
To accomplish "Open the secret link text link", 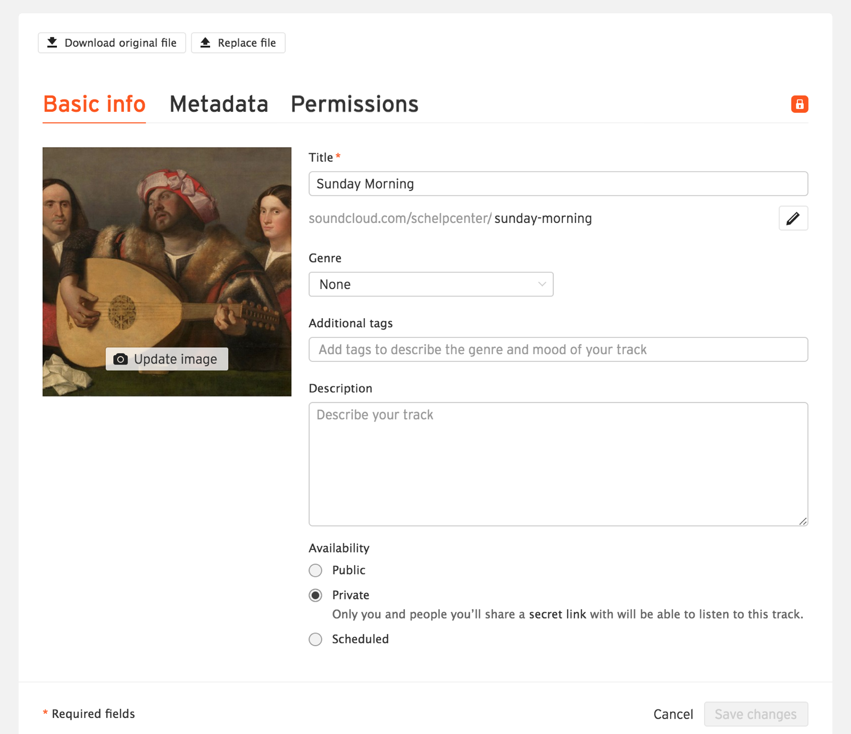I will click(x=557, y=614).
